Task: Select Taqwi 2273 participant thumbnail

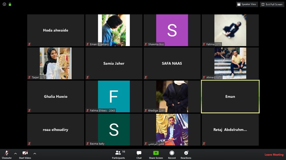Action: pyautogui.click(x=56, y=63)
